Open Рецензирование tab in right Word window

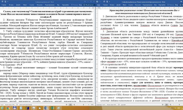pyautogui.click(x=147, y=5)
